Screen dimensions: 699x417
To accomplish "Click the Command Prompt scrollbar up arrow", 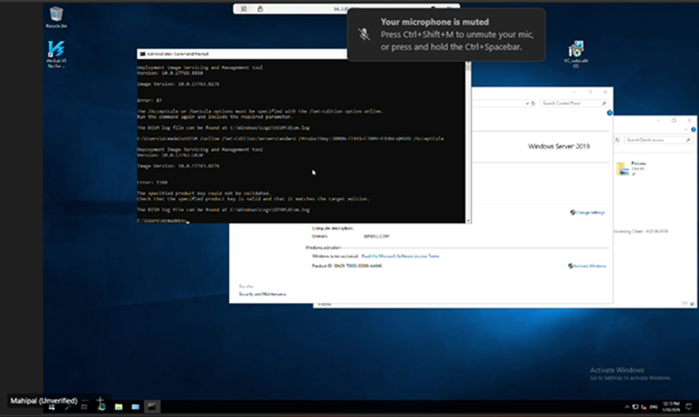I will pos(468,63).
